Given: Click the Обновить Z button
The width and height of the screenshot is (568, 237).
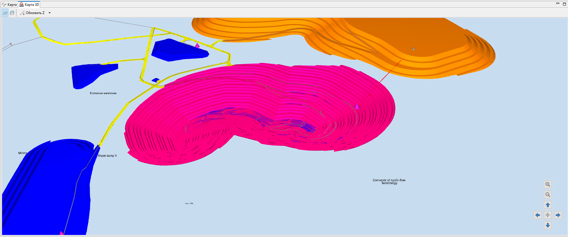Looking at the screenshot, I should point(32,13).
